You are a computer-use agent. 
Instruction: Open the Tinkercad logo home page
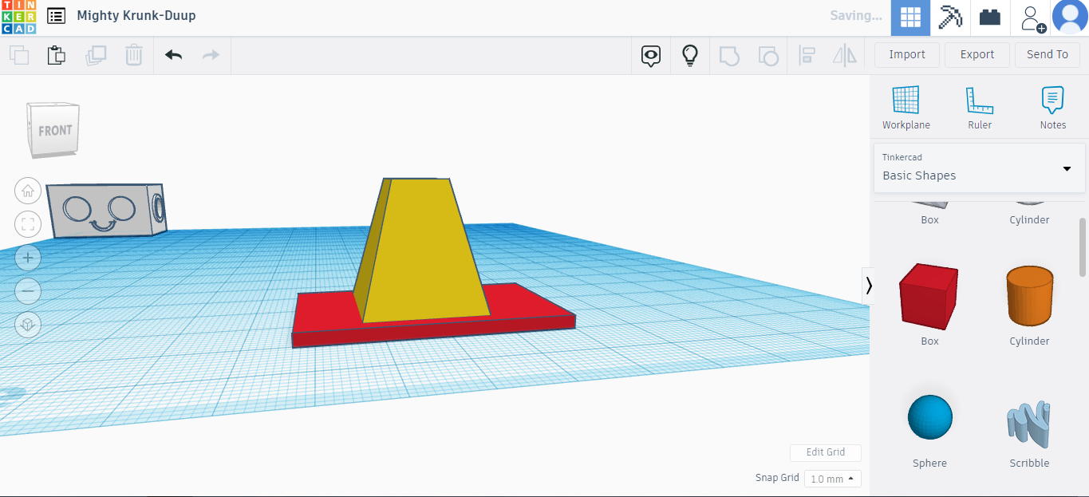point(18,17)
